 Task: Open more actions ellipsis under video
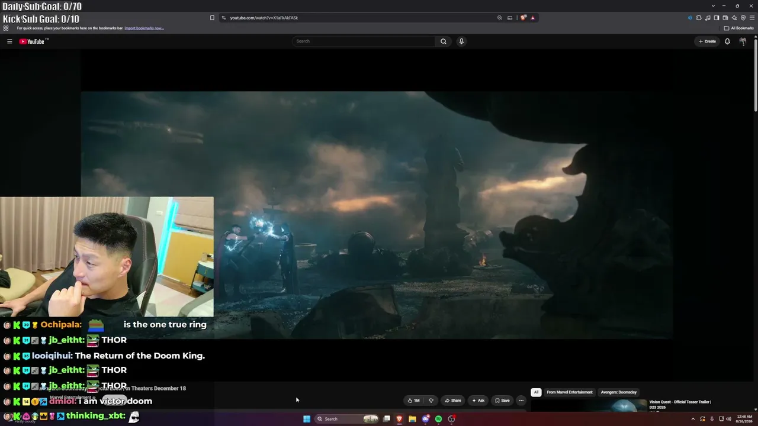(x=521, y=401)
